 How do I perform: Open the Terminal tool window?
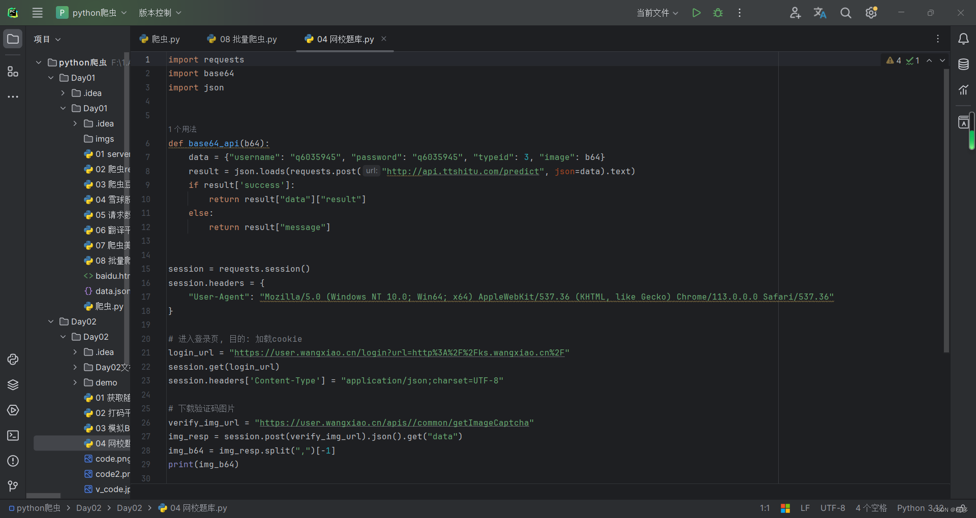pyautogui.click(x=13, y=436)
